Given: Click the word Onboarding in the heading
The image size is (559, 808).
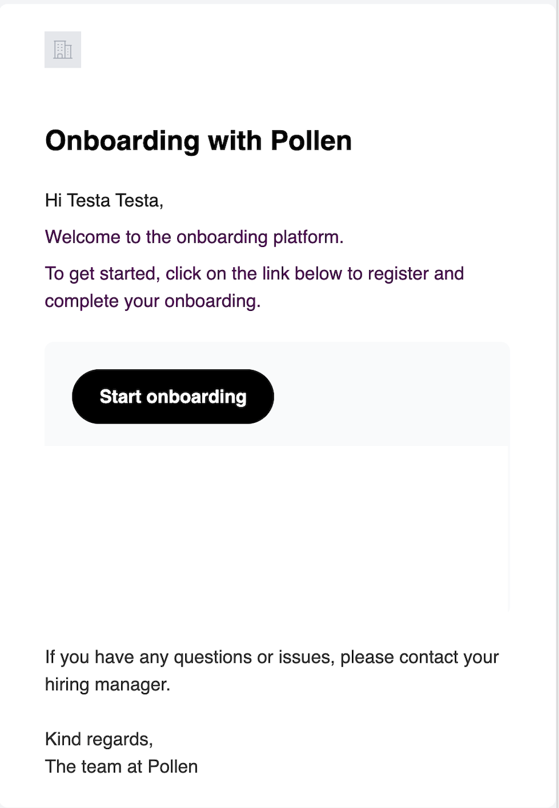Looking at the screenshot, I should point(122,141).
